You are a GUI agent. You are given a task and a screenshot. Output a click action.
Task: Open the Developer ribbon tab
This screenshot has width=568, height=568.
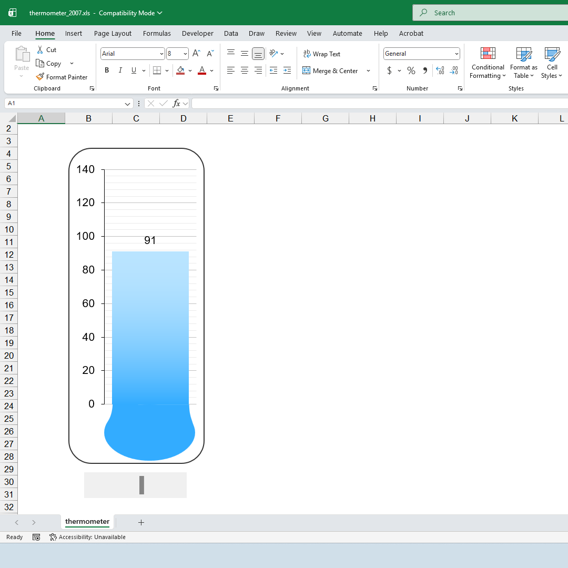197,33
